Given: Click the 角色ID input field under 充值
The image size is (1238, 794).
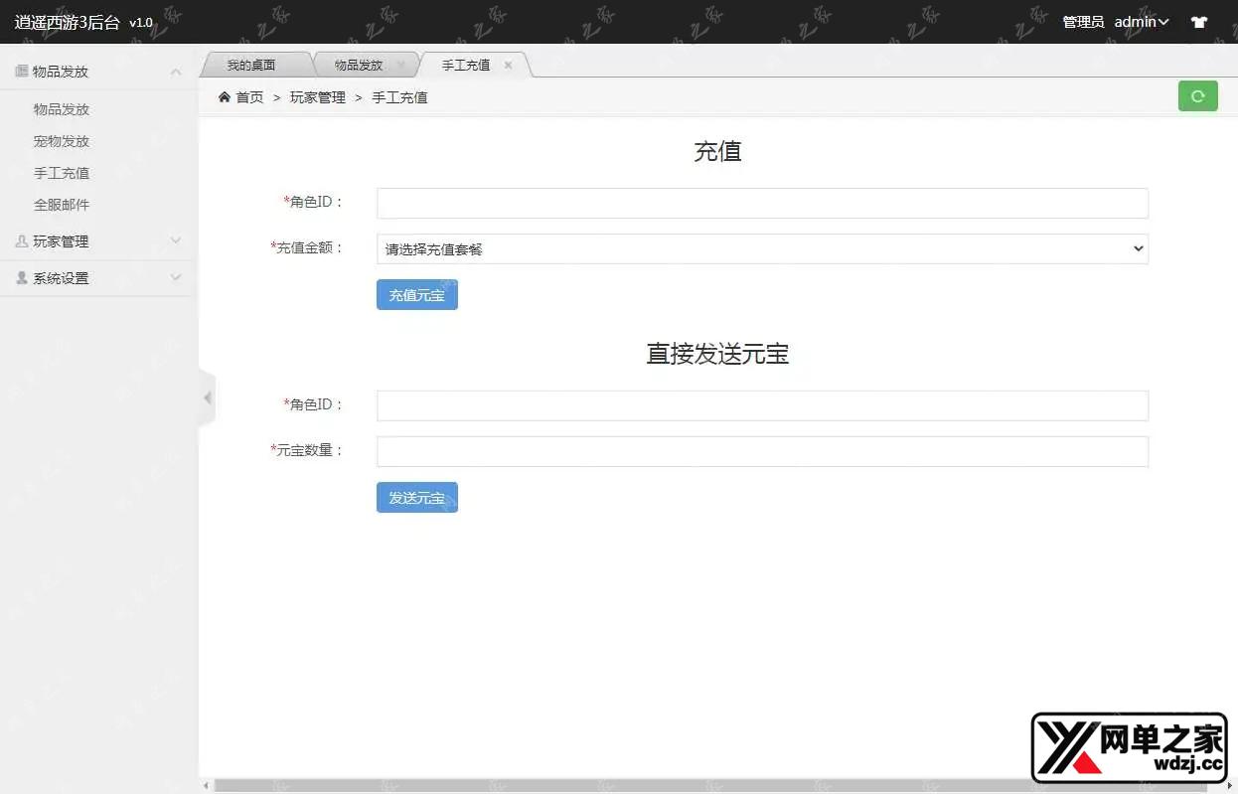Looking at the screenshot, I should coord(761,202).
